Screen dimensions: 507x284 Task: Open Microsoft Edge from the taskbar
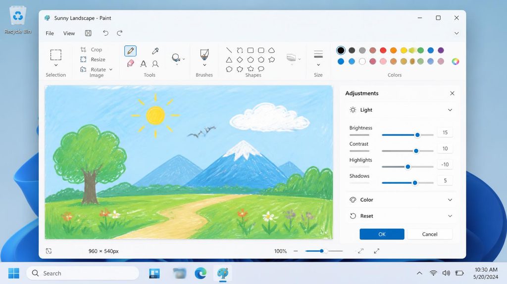click(x=201, y=273)
